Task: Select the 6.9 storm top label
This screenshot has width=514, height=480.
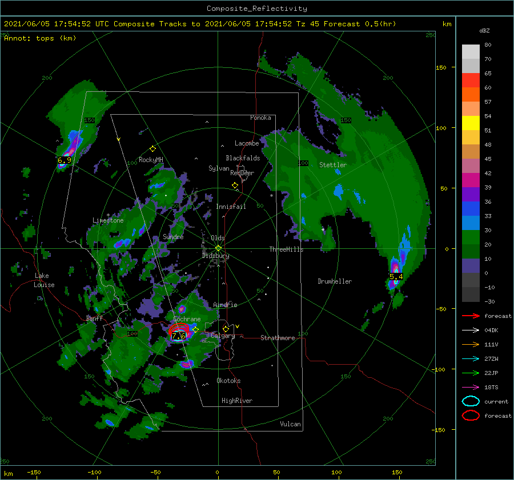Action: [64, 160]
